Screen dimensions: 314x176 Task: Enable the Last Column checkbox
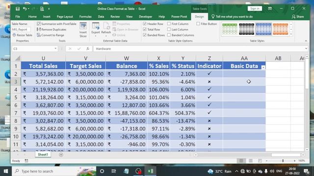coord(169,29)
